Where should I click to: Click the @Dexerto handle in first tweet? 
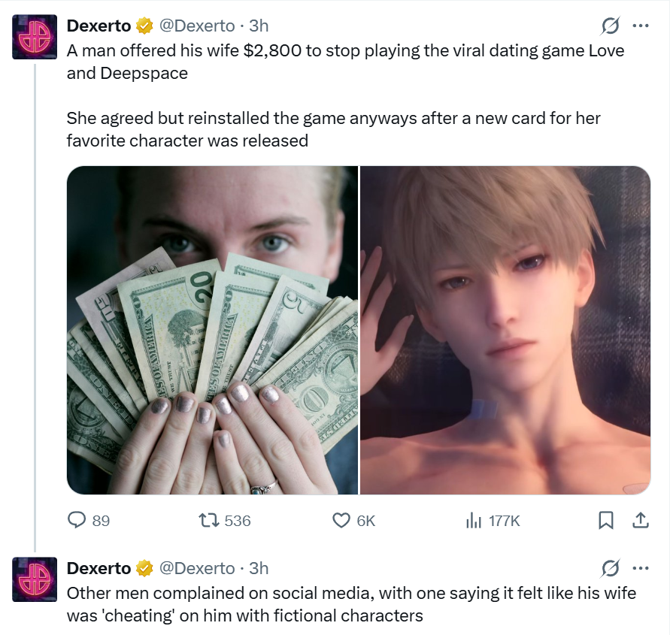(197, 26)
